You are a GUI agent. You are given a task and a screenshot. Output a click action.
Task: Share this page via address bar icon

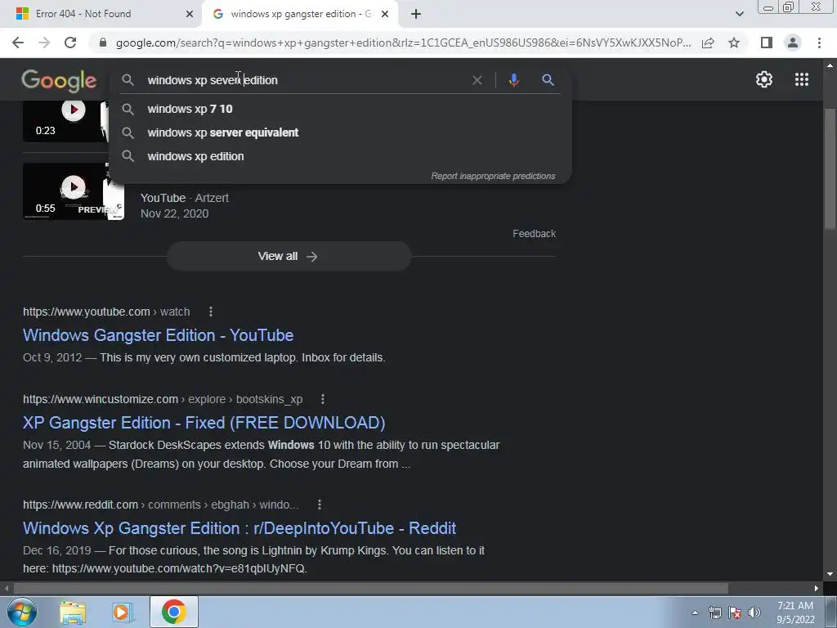pyautogui.click(x=708, y=43)
